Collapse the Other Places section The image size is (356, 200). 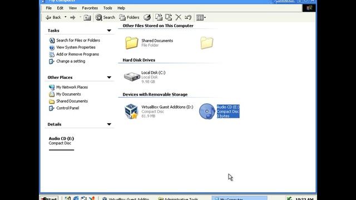(x=109, y=77)
